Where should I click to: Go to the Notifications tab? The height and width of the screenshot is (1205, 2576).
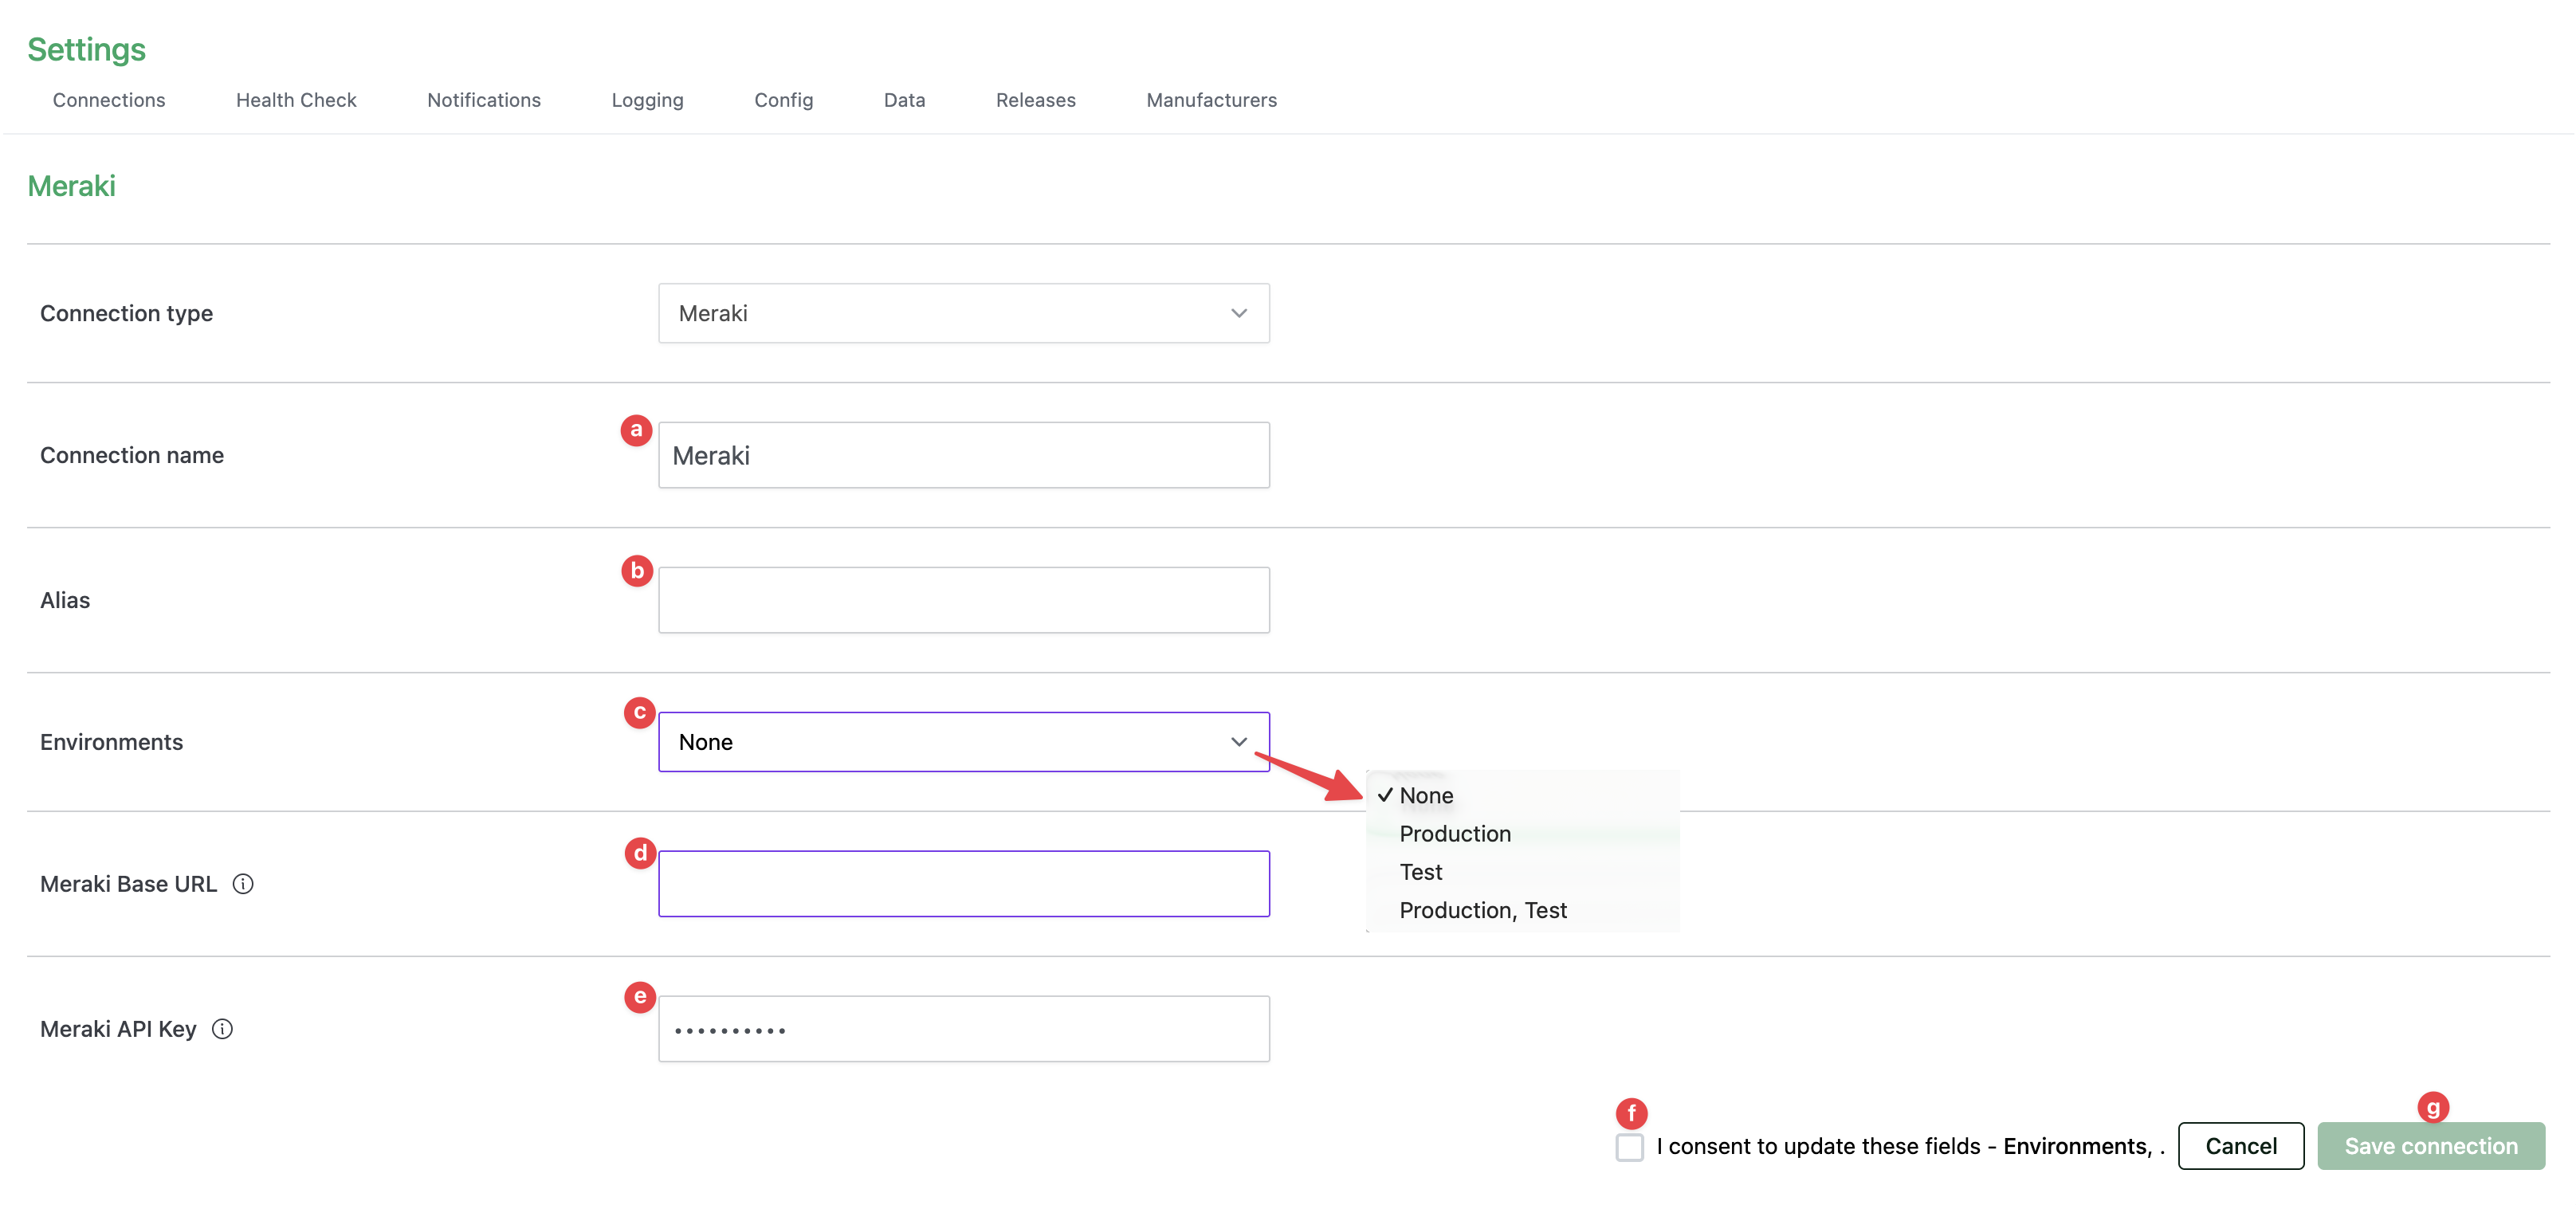(484, 100)
